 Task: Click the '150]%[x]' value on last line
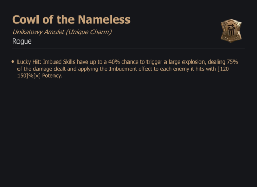click(29, 76)
